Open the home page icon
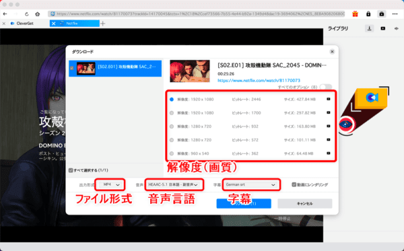 coord(38,14)
